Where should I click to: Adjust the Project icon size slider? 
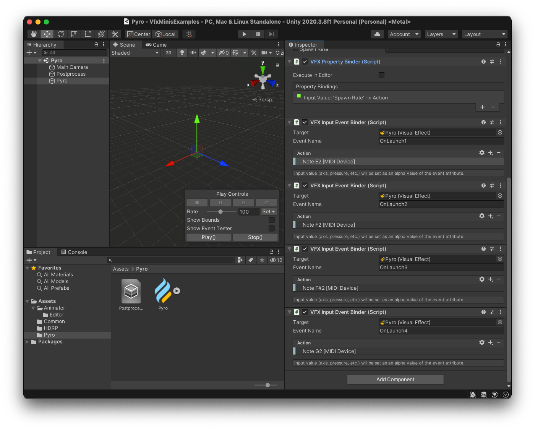pos(267,385)
